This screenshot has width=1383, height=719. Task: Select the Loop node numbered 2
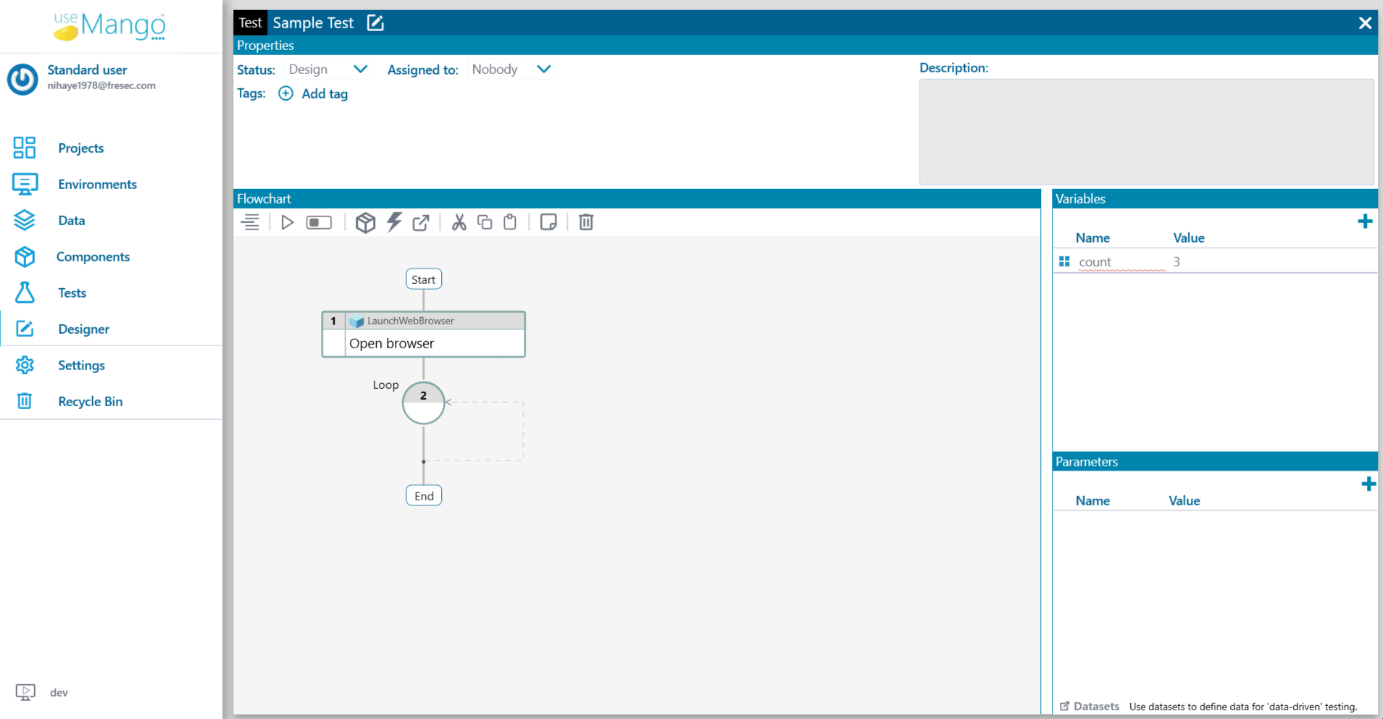[423, 403]
